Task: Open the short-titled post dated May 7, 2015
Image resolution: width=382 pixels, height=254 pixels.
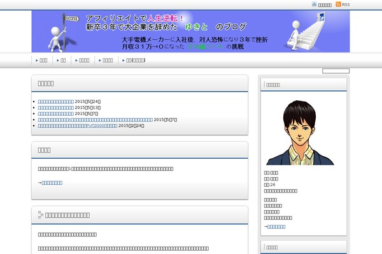Action: [x=55, y=114]
